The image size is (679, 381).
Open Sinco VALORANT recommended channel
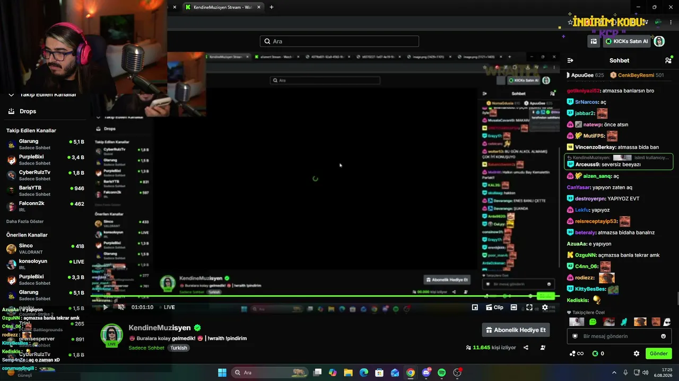pos(45,249)
